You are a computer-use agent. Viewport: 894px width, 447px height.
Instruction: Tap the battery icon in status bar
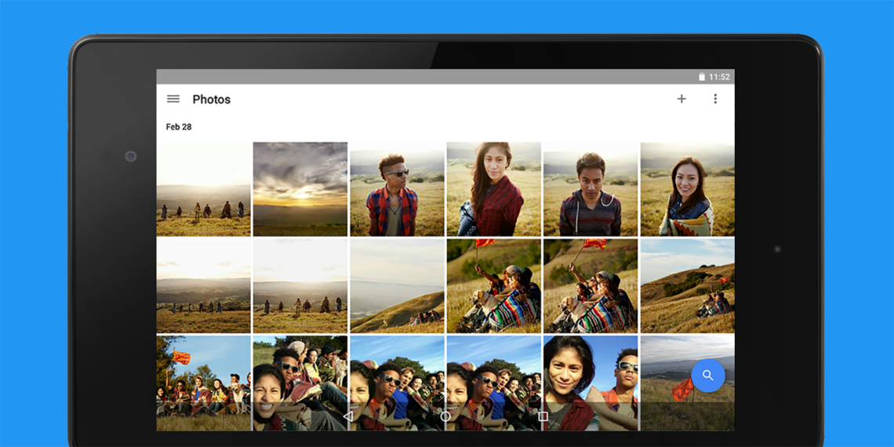click(702, 77)
